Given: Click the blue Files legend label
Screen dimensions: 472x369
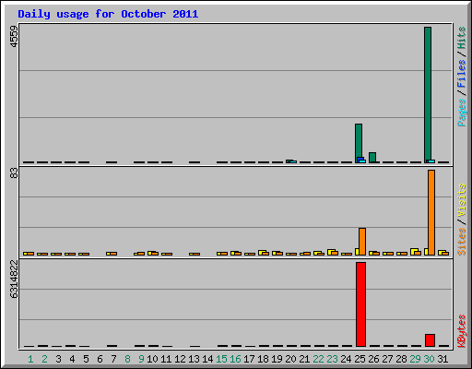Looking at the screenshot, I should (x=461, y=74).
